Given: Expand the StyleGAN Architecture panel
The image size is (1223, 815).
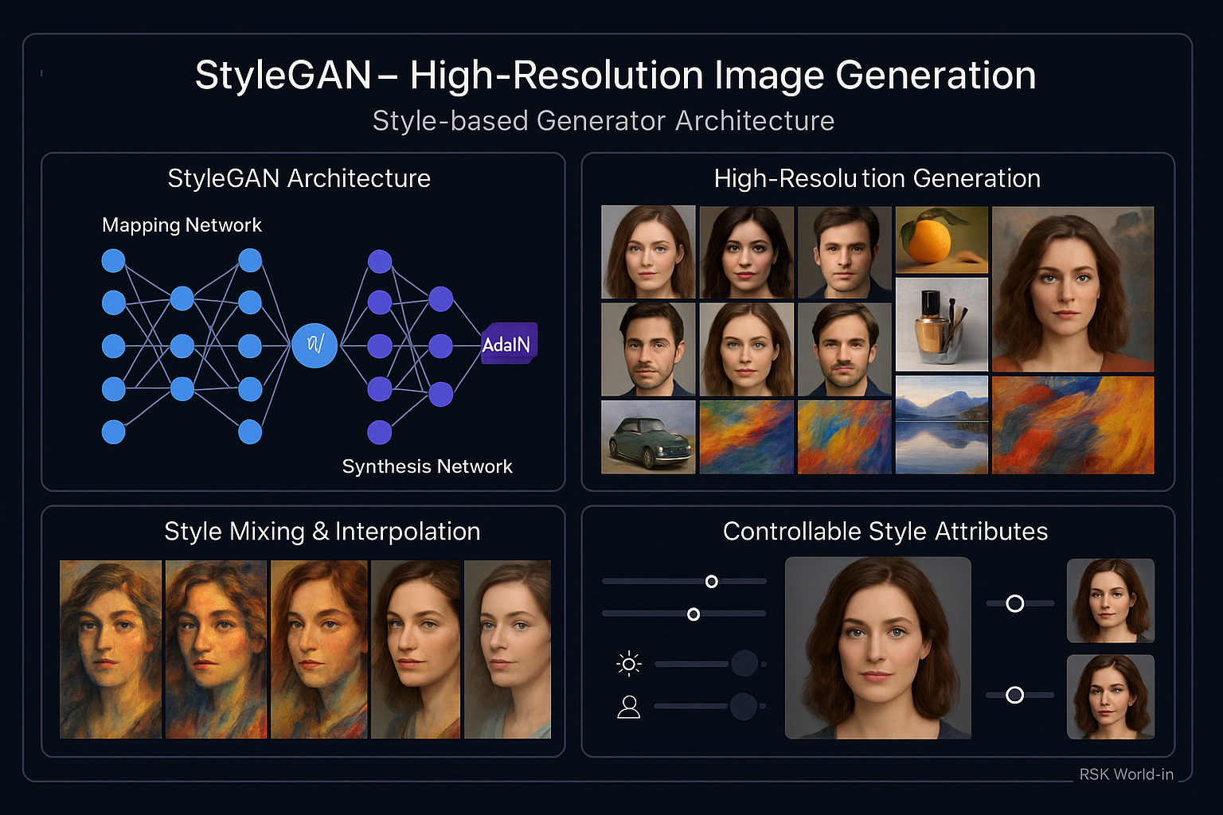Looking at the screenshot, I should [299, 178].
